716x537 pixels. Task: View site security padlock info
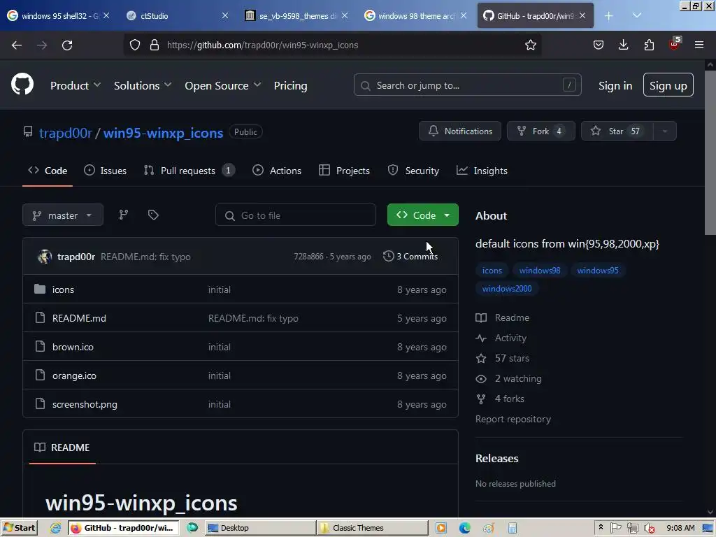tap(155, 45)
